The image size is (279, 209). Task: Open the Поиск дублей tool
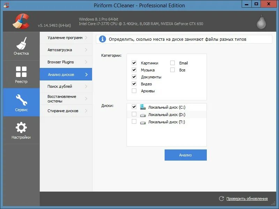click(x=66, y=86)
